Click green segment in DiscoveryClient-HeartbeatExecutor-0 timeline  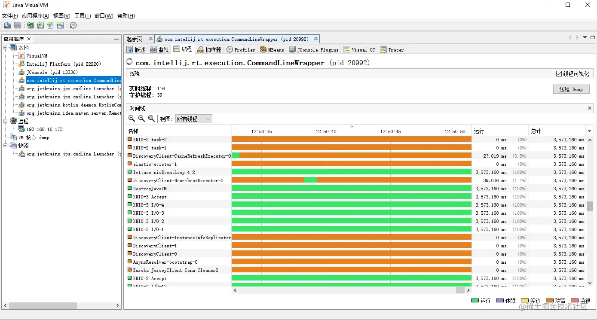click(310, 180)
